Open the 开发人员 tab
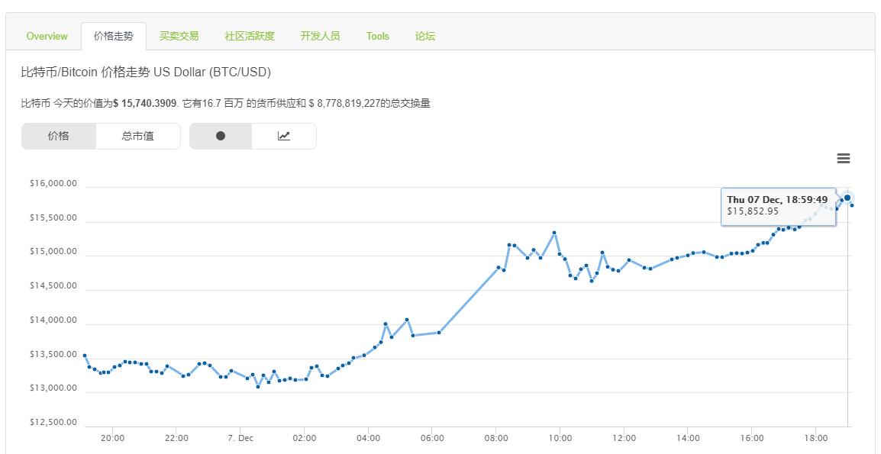This screenshot has width=881, height=454. coord(321,36)
